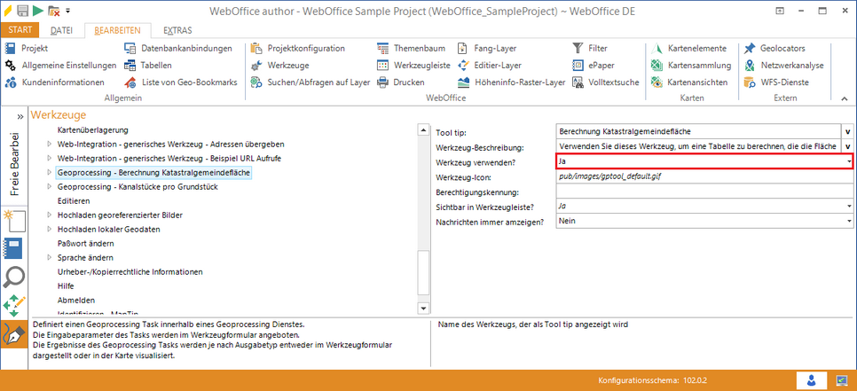Expand Geoprocessing Kanalstücke pro Grundstück node
The width and height of the screenshot is (857, 391).
pyautogui.click(x=49, y=187)
